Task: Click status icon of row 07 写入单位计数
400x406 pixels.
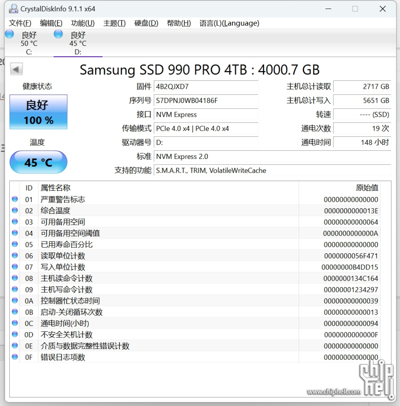Action: point(15,266)
